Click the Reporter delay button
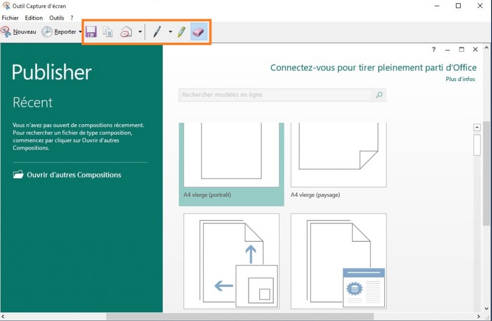This screenshot has width=492, height=321. (x=59, y=32)
